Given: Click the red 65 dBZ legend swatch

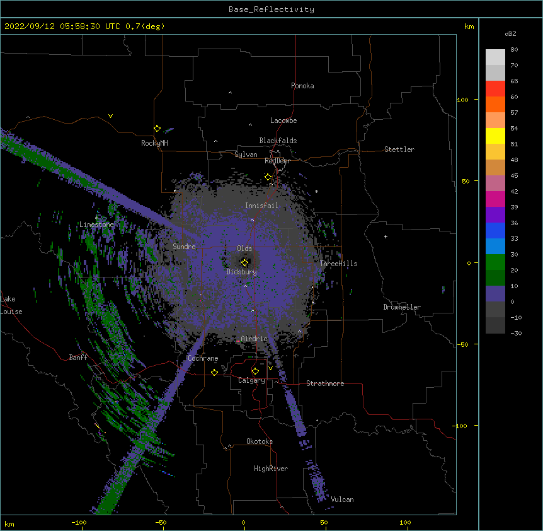Looking at the screenshot, I should coord(495,88).
